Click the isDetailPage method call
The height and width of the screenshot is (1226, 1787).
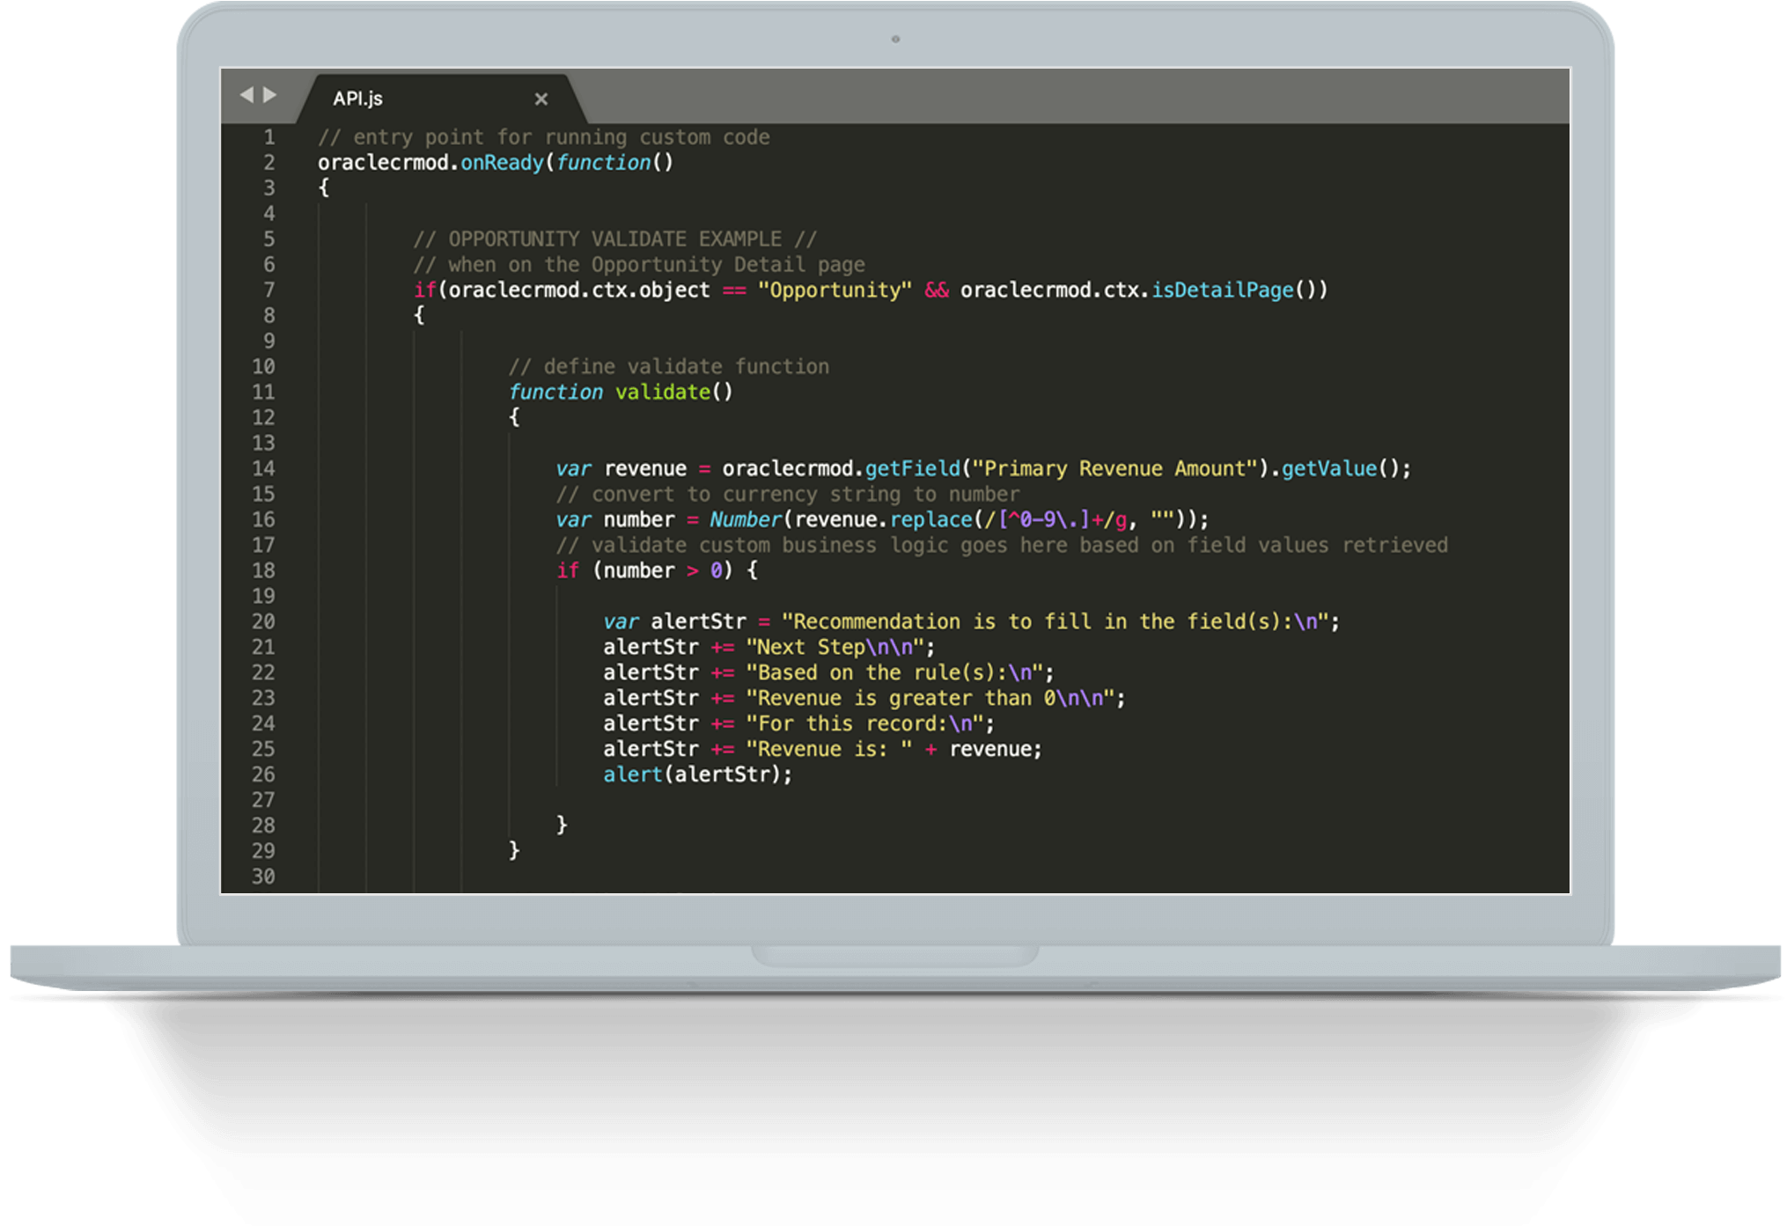pyautogui.click(x=1222, y=290)
